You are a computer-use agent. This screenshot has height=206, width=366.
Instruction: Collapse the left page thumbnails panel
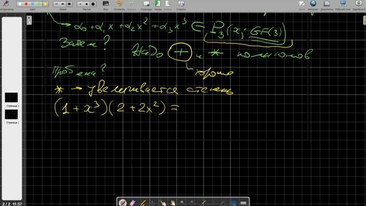(x=29, y=20)
